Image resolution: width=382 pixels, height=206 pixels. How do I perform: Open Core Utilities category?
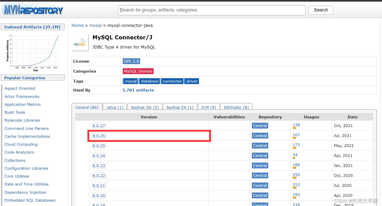tap(17, 176)
